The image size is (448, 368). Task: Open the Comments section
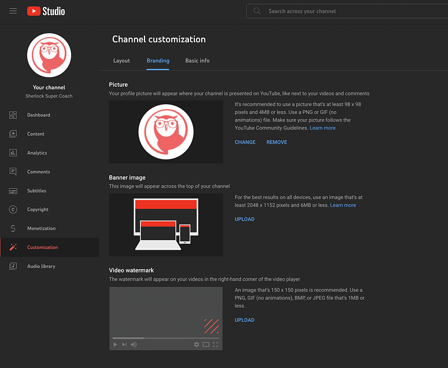tap(38, 172)
